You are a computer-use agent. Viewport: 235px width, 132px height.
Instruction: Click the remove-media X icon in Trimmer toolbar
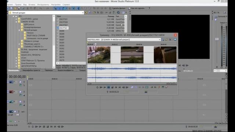(x=170, y=40)
